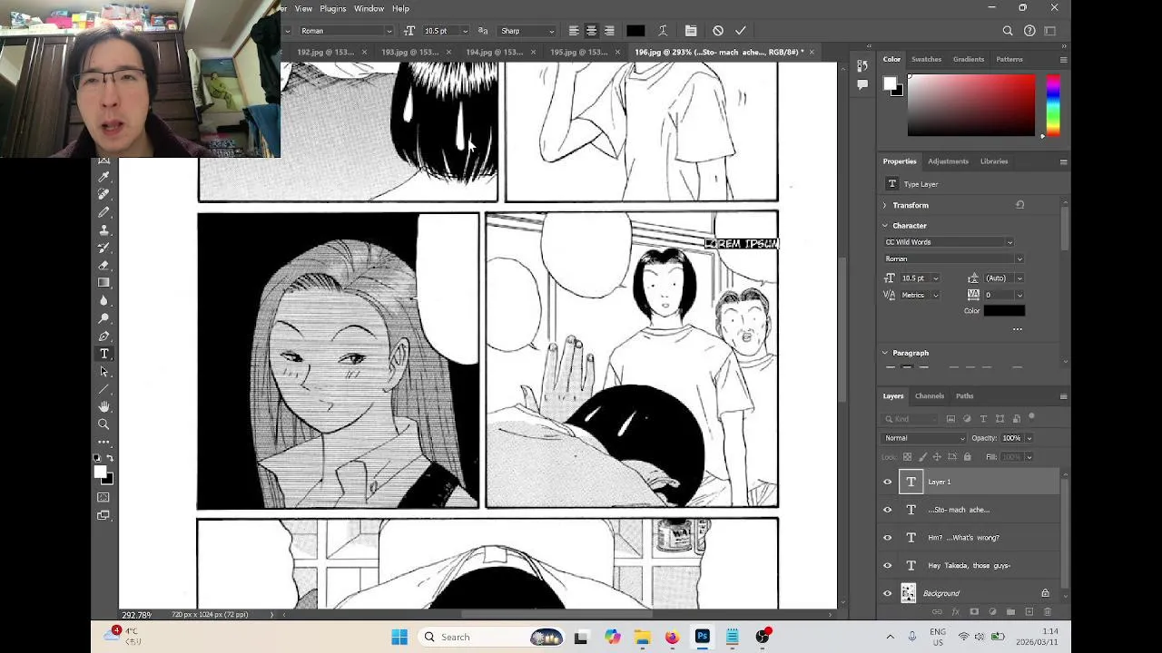This screenshot has width=1162, height=653.
Task: Switch to the Swatches tab
Action: (x=926, y=59)
